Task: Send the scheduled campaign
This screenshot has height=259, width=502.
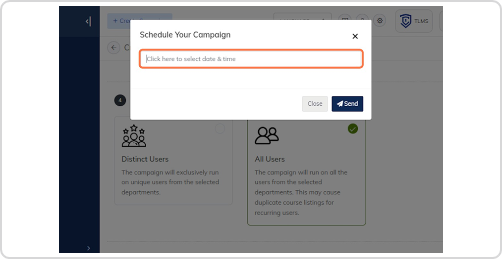Action: tap(347, 104)
